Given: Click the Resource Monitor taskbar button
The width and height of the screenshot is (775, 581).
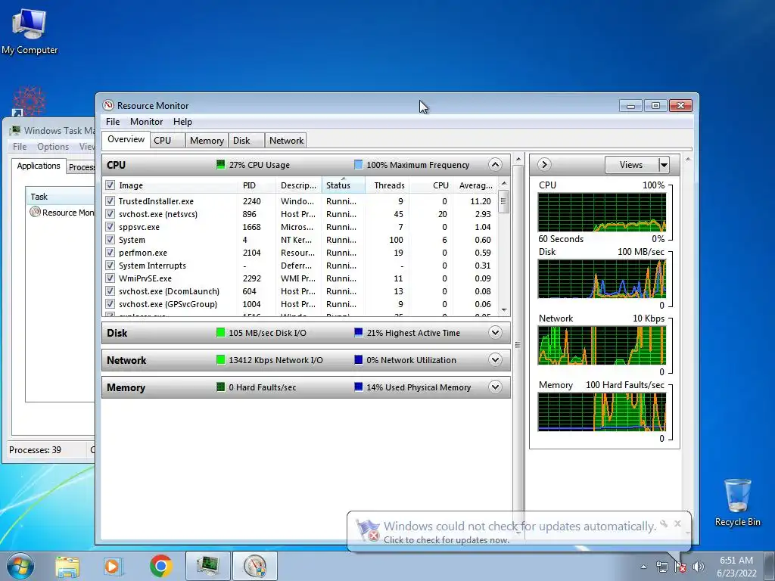Looking at the screenshot, I should point(255,566).
